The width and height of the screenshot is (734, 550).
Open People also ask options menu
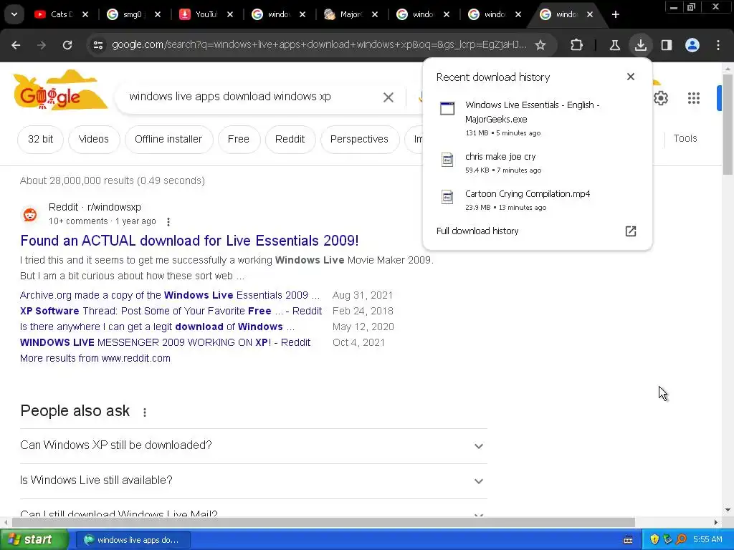coord(145,412)
